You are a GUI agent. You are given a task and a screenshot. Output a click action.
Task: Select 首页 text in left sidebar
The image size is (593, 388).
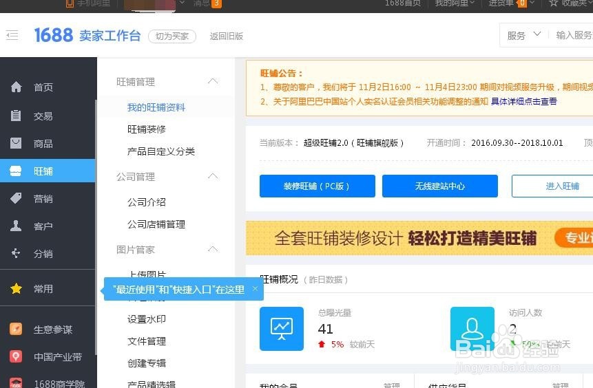point(43,87)
